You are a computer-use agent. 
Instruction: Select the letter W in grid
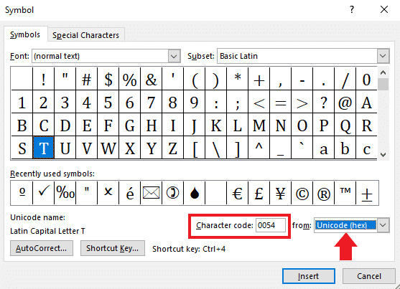(108, 147)
